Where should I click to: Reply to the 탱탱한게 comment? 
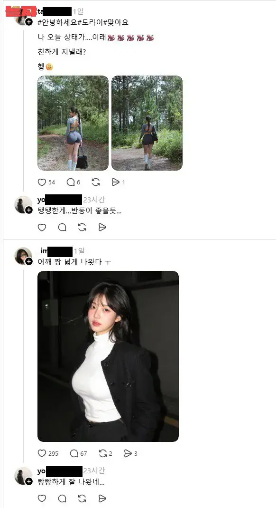62,227
